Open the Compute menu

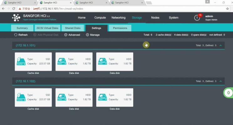(x=100, y=17)
